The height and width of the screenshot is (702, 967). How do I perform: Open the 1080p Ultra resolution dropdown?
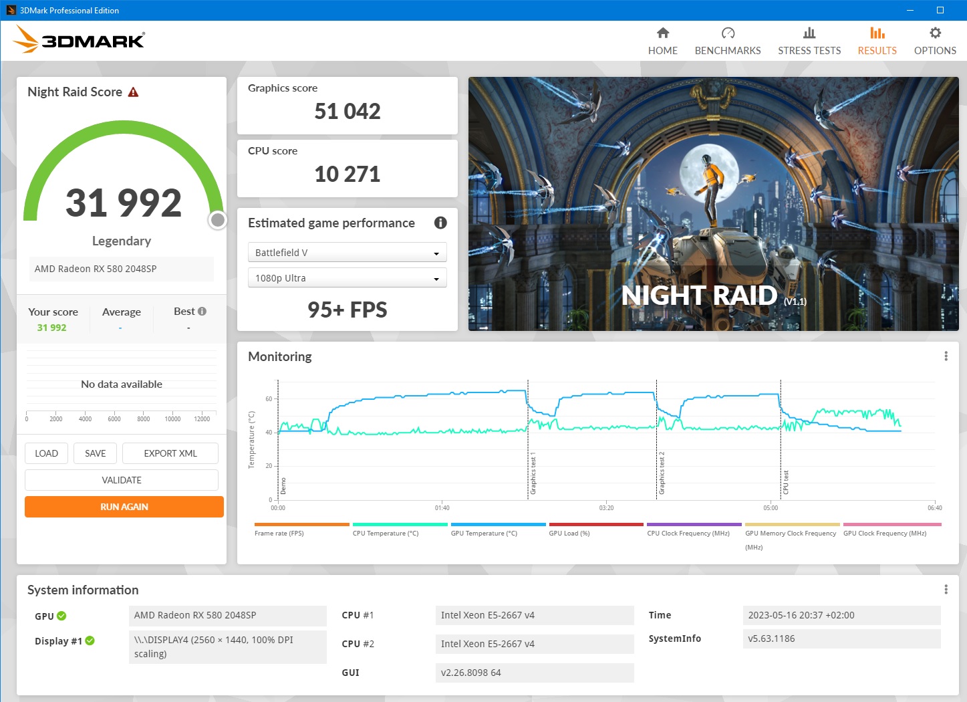347,278
